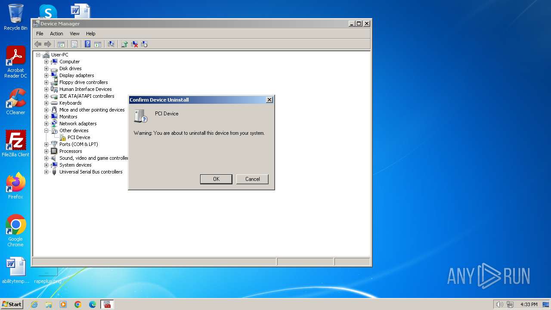Select Mice and other pointing devices item
This screenshot has width=551, height=310.
click(92, 110)
